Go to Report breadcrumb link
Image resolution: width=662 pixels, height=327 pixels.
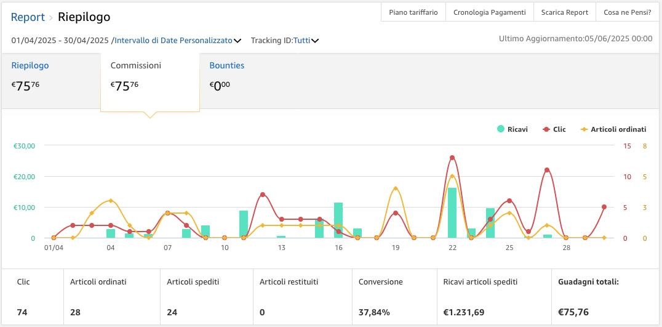[28, 17]
